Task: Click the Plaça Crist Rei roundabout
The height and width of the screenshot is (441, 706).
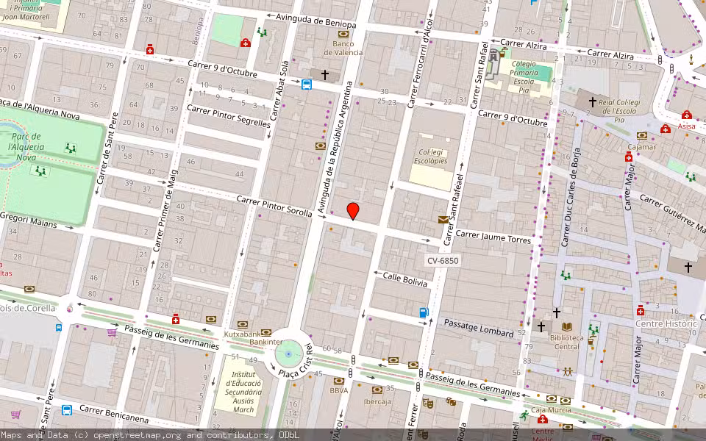Action: [x=289, y=353]
